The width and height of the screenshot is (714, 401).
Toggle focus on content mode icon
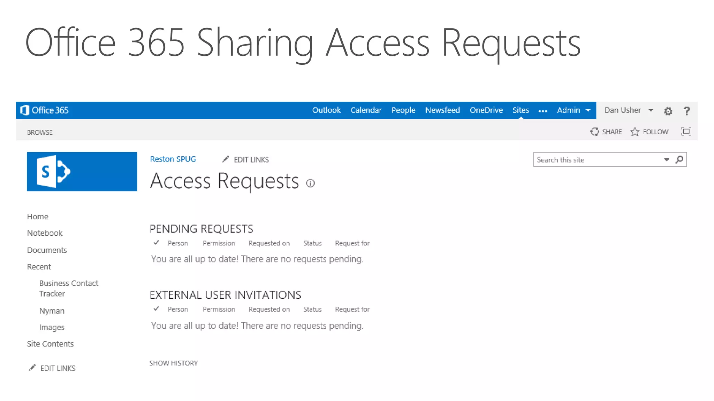686,131
